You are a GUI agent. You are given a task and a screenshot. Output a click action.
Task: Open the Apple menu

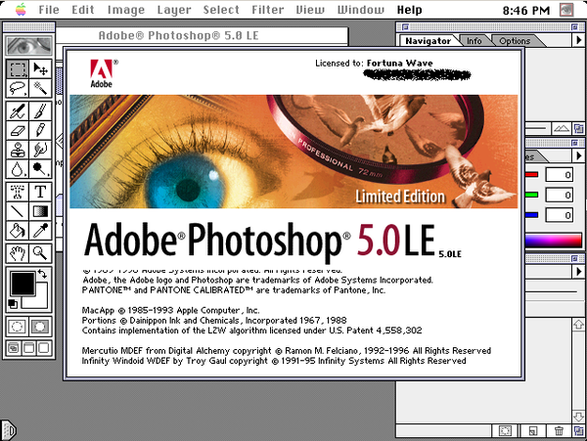pyautogui.click(x=21, y=10)
